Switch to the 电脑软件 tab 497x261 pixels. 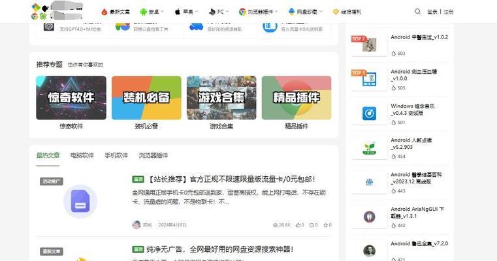point(82,155)
